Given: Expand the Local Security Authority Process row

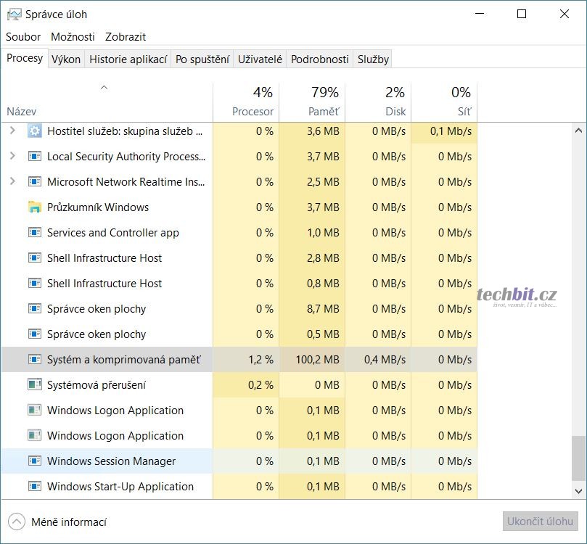Looking at the screenshot, I should click(12, 156).
